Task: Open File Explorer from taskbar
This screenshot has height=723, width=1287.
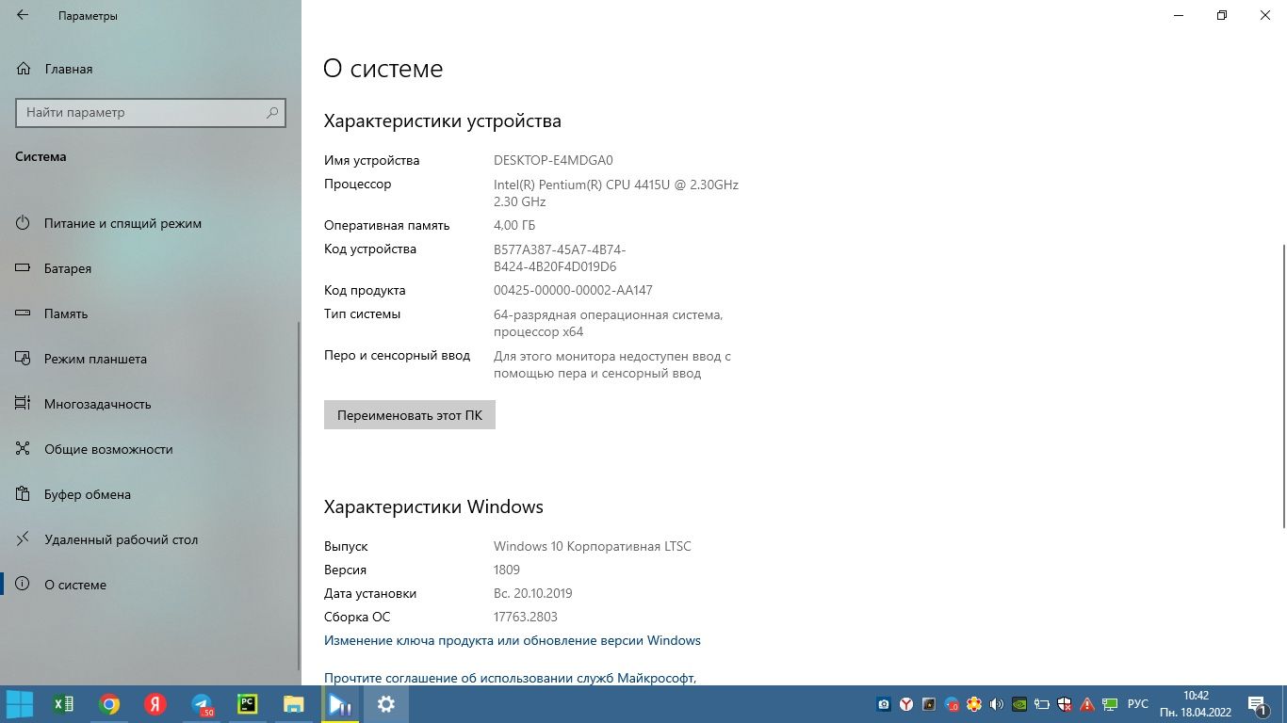Action: click(294, 704)
